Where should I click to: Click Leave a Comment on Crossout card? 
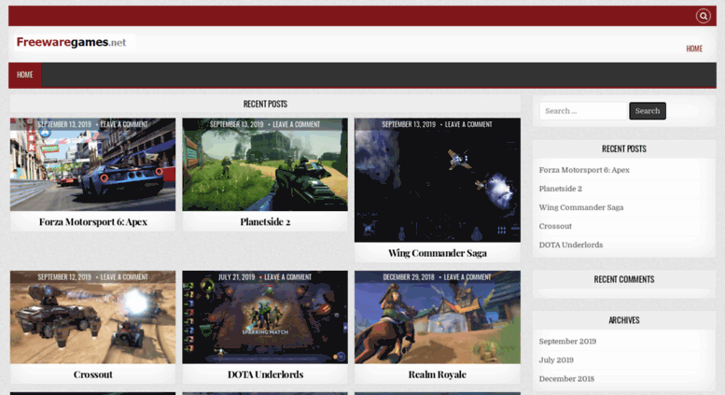(124, 277)
